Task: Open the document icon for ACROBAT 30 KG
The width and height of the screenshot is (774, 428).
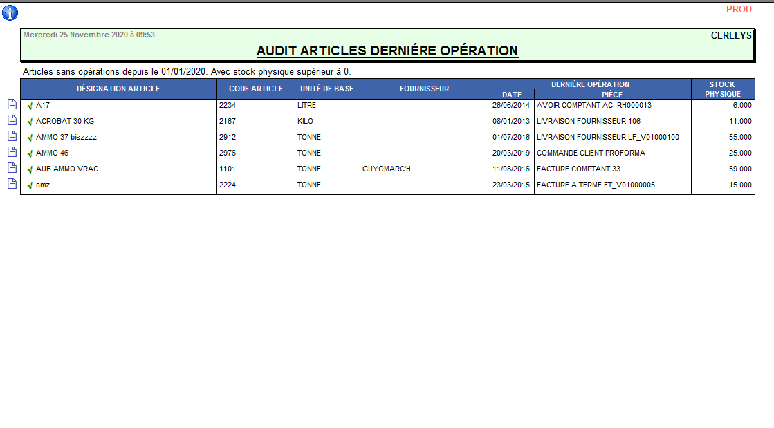Action: click(x=11, y=120)
